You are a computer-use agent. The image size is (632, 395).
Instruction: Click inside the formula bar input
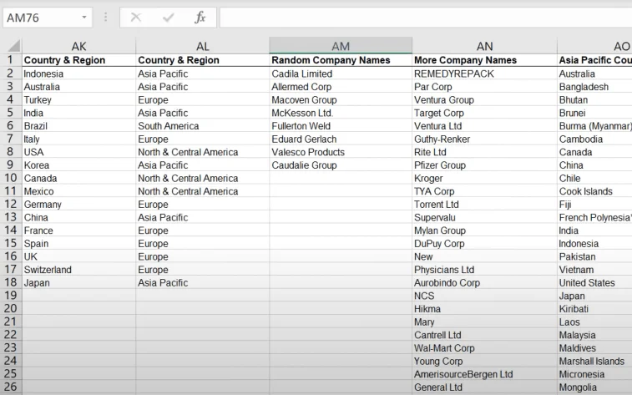coord(426,18)
